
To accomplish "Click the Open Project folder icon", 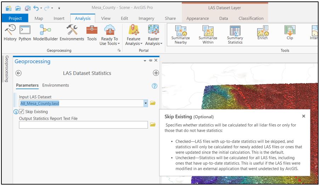I will coord(18,8).
